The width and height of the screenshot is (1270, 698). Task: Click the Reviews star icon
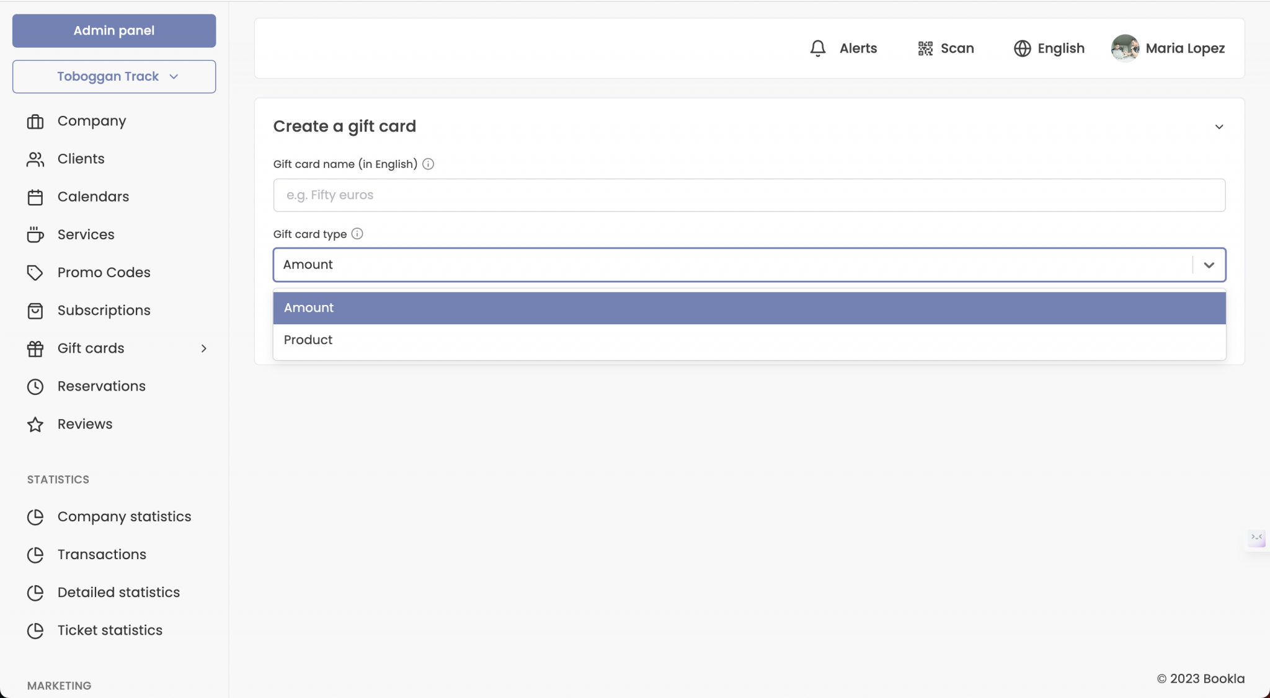point(35,425)
